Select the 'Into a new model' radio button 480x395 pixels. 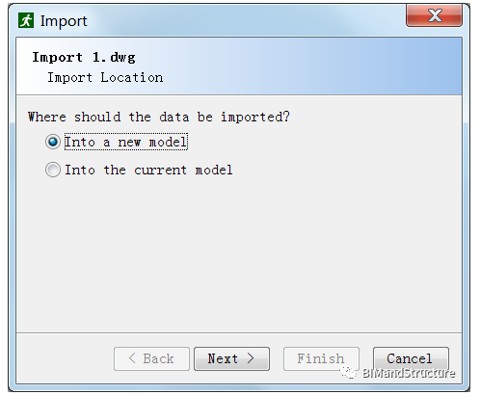53,142
